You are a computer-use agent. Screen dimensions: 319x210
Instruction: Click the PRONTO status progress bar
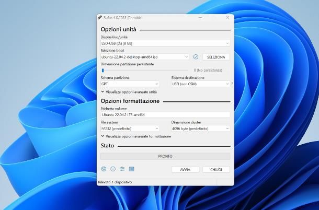coord(165,156)
